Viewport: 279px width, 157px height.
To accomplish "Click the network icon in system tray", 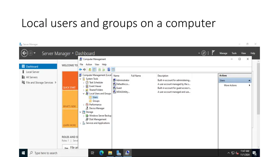I will tap(233, 153).
